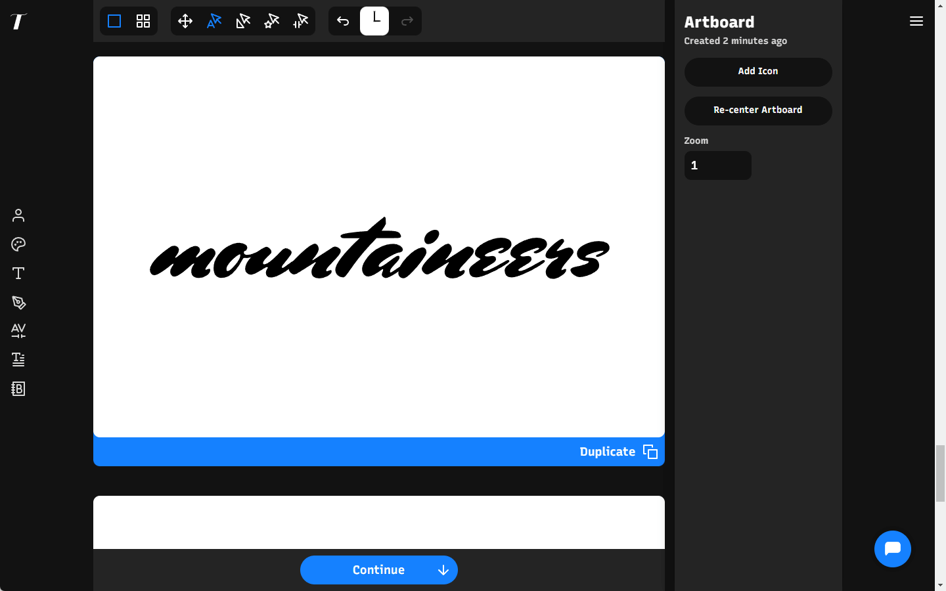
Task: Activate the text selection cursor tool
Action: [x=214, y=21]
